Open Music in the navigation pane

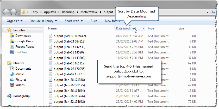(x=20, y=74)
